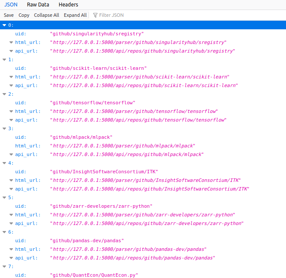Open the api/repos link for scikit-learn

click(x=144, y=85)
